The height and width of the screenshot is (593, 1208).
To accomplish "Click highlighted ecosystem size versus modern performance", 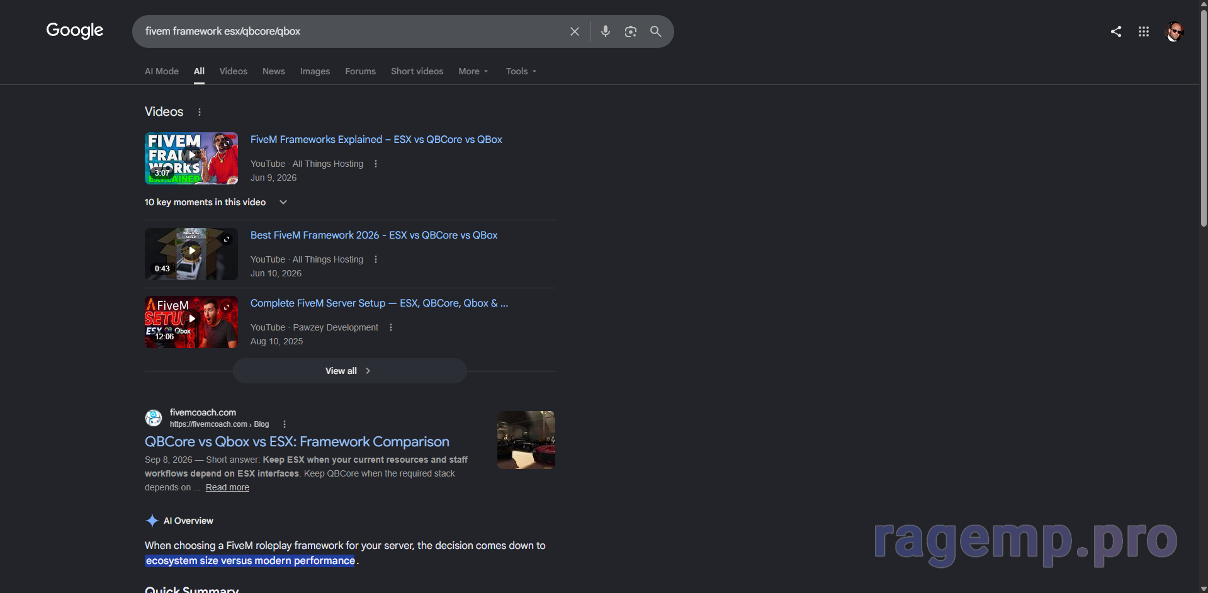I will tap(251, 561).
